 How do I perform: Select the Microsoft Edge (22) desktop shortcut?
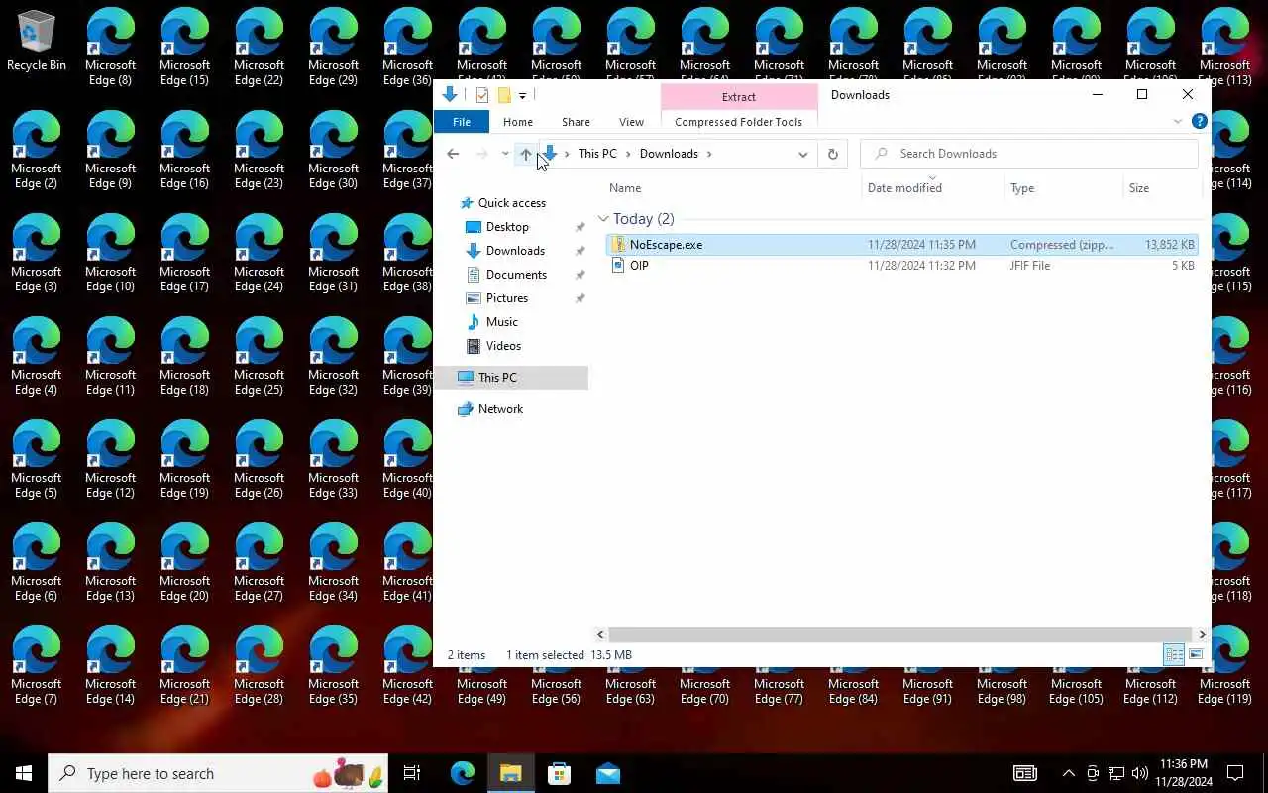[259, 48]
